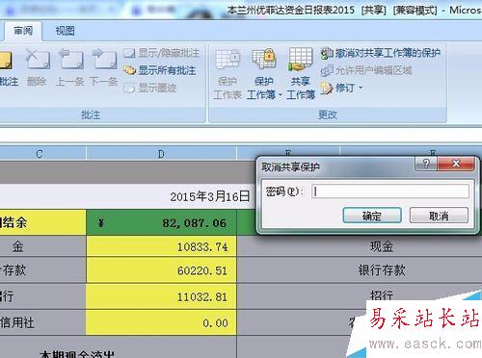
Task: Click the right-side 银行存款 cell
Action: point(381,270)
